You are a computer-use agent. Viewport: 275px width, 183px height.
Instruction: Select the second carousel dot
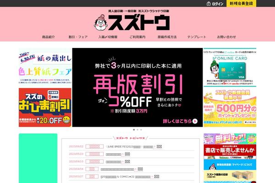tap(137, 130)
